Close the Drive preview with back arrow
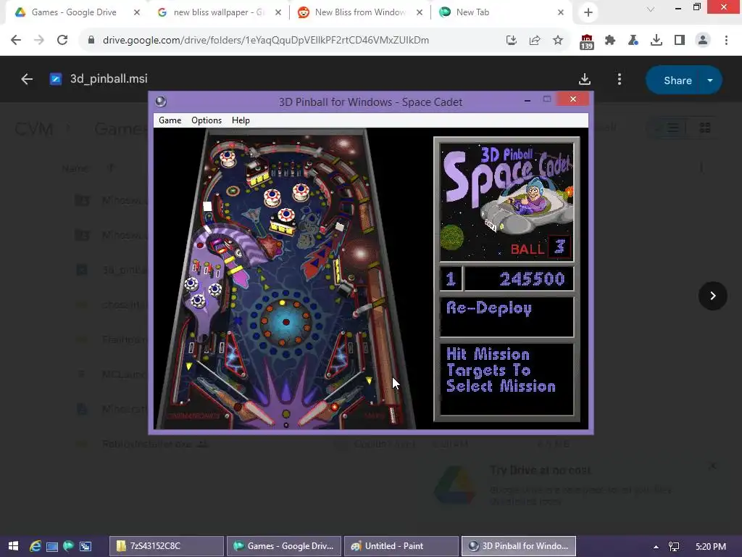The width and height of the screenshot is (742, 557). [27, 79]
